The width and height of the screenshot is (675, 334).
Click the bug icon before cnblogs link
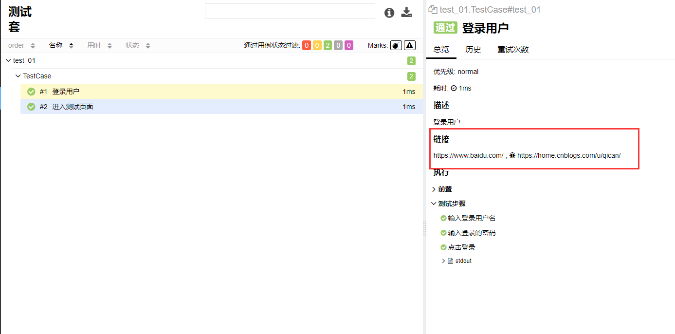coord(512,155)
